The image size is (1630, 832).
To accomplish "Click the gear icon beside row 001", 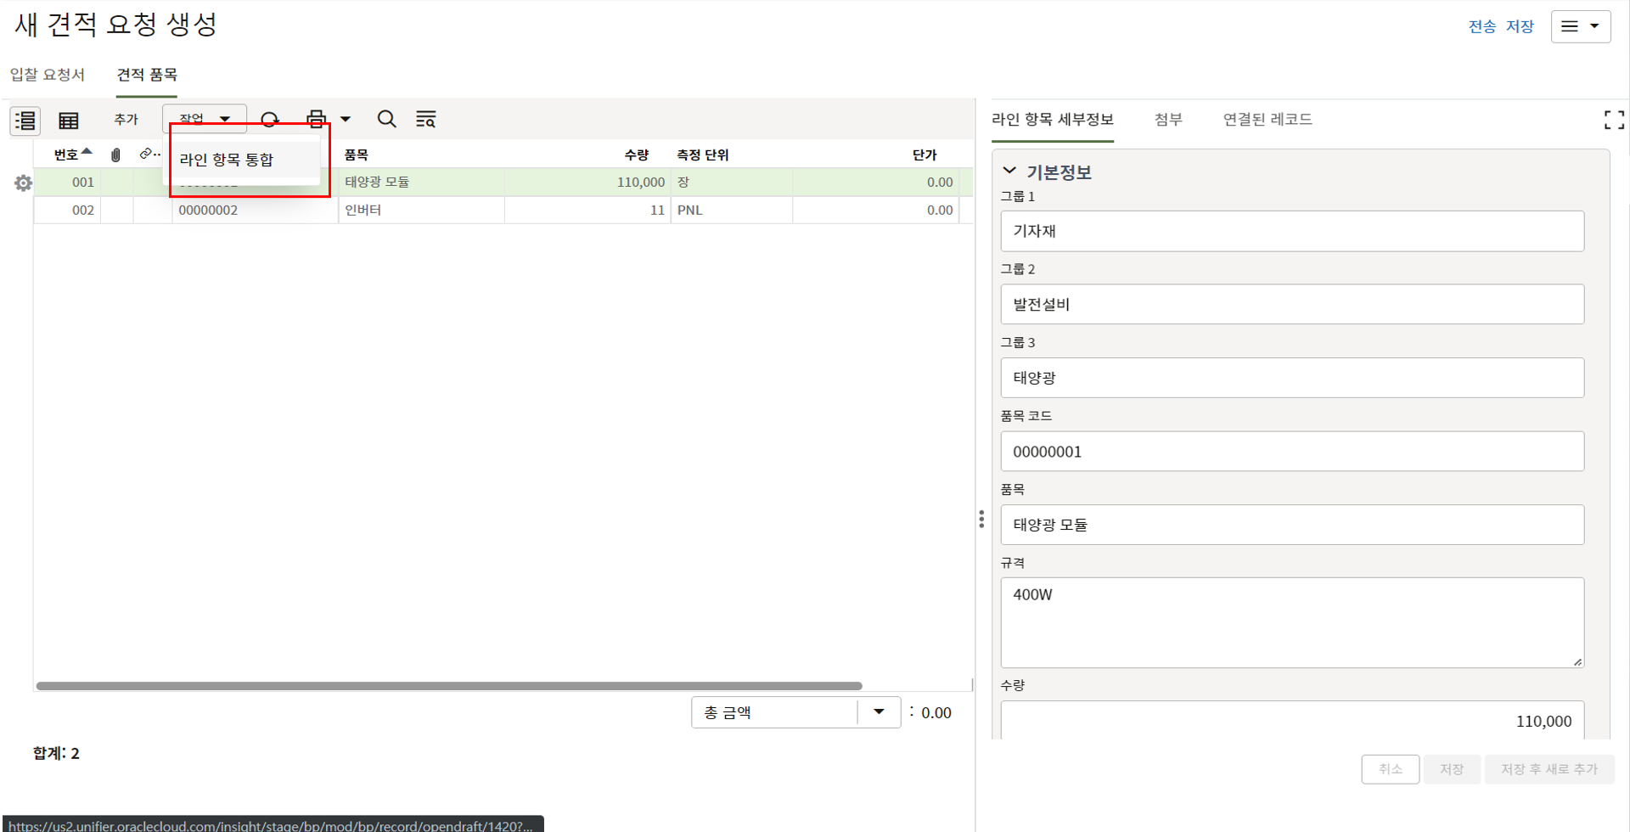I will (23, 183).
